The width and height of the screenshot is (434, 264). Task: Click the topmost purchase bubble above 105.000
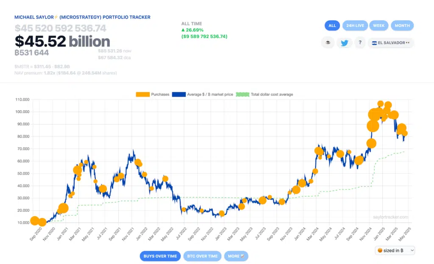click(380, 104)
